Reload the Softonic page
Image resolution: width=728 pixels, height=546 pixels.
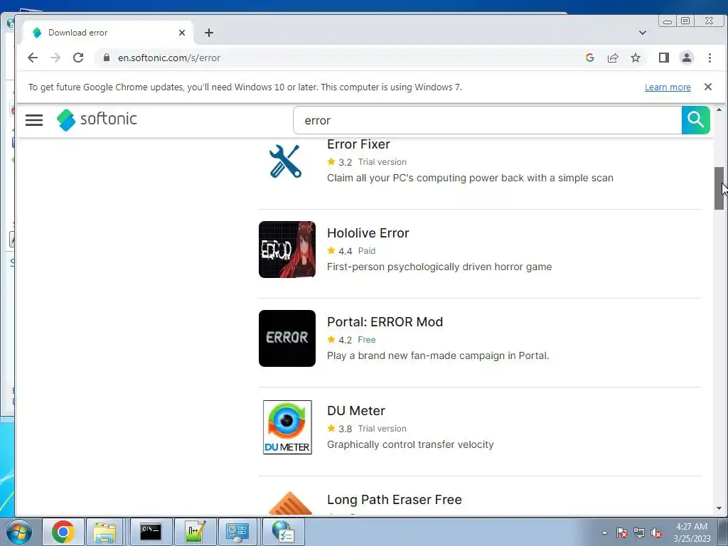tap(78, 58)
